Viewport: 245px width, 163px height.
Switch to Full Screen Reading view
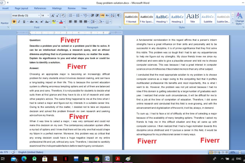pyautogui.click(x=215, y=152)
